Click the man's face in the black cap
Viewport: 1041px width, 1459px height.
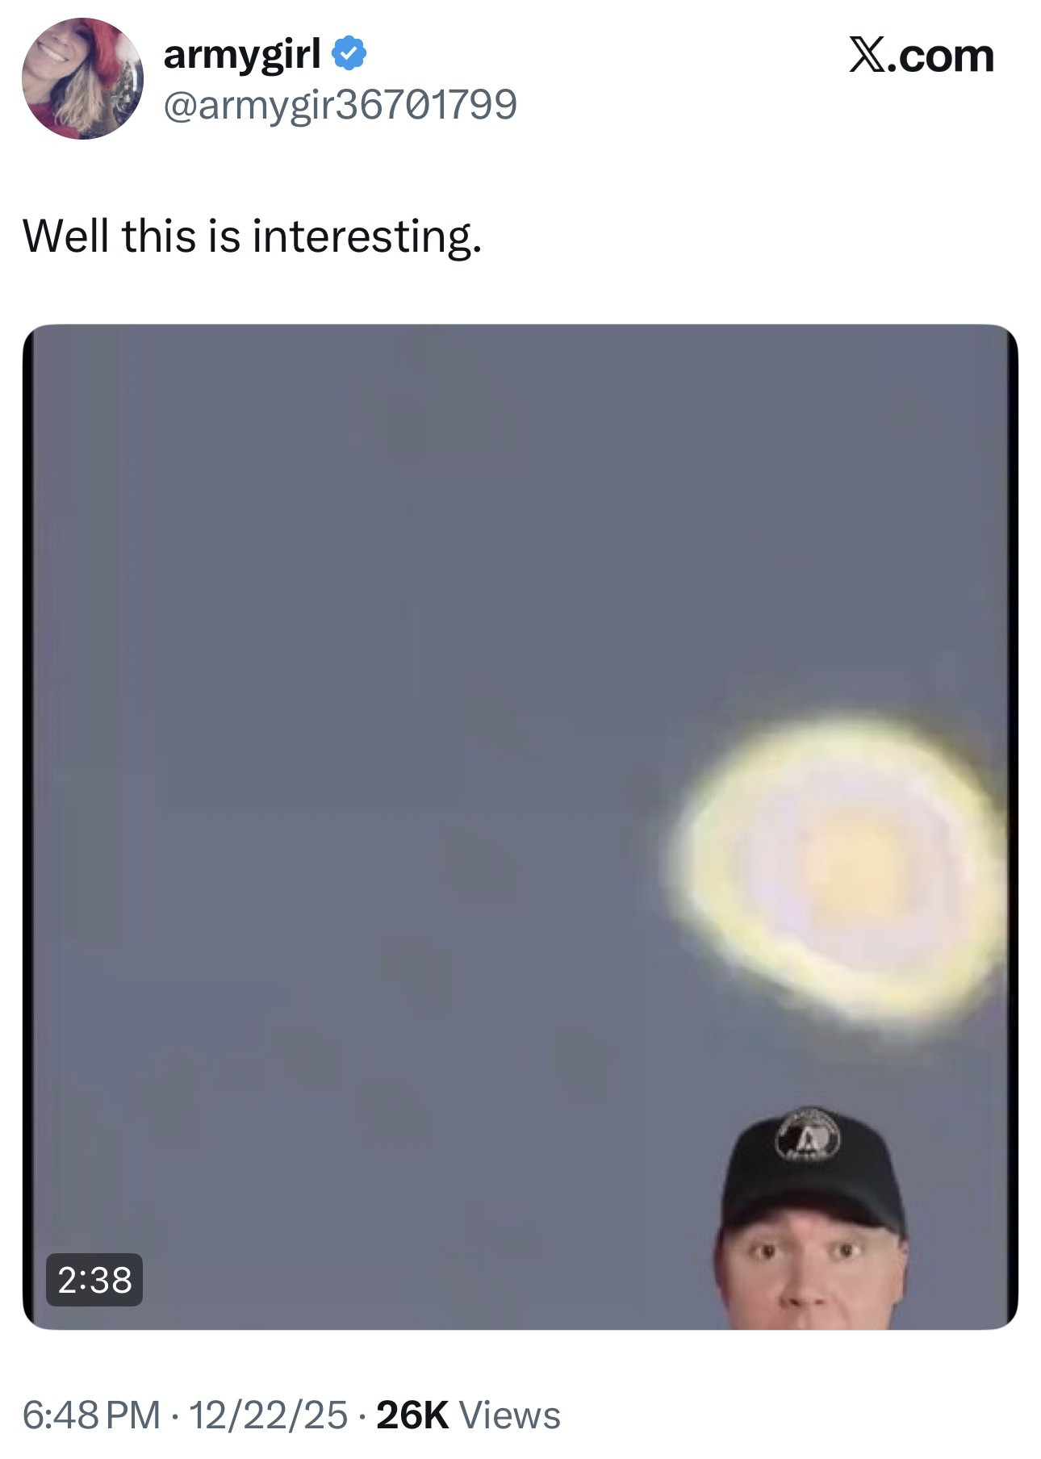coord(809,1275)
